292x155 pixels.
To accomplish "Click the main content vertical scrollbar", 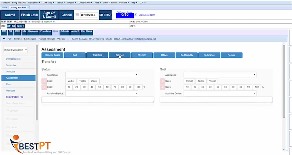I will [284, 82].
